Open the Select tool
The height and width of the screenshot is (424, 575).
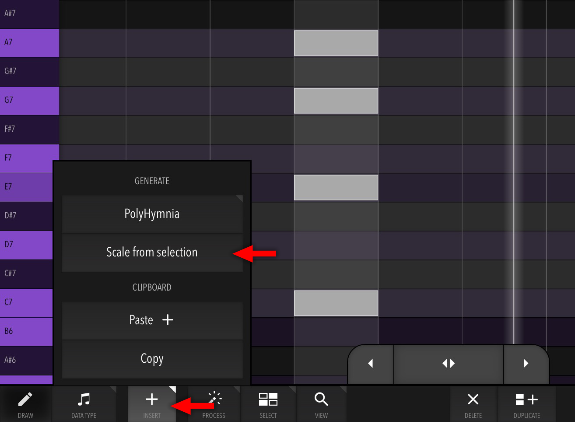[x=268, y=404]
